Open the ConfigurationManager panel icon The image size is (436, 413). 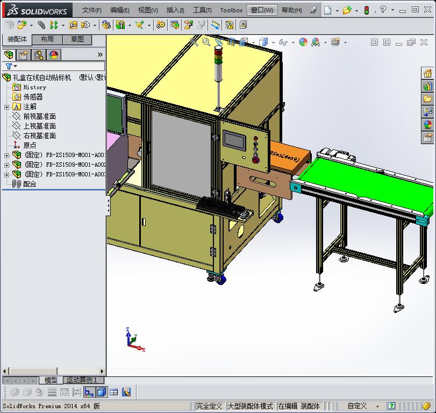point(39,54)
